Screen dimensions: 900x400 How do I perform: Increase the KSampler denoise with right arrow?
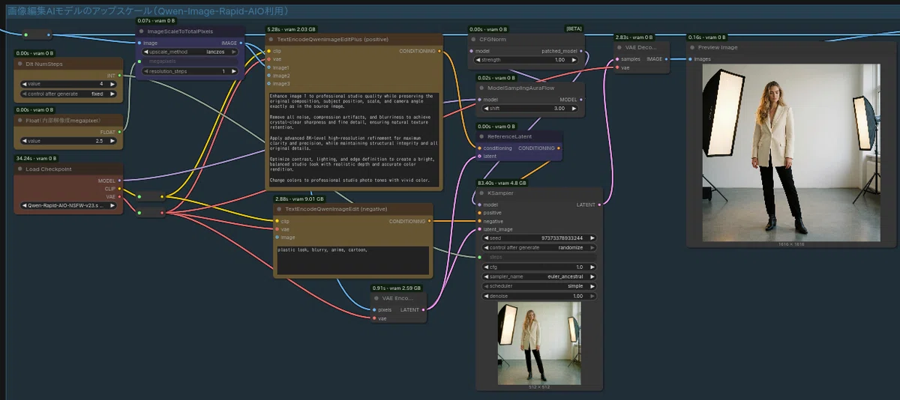tap(592, 296)
